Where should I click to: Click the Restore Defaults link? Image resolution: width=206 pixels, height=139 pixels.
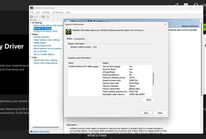pos(190,26)
